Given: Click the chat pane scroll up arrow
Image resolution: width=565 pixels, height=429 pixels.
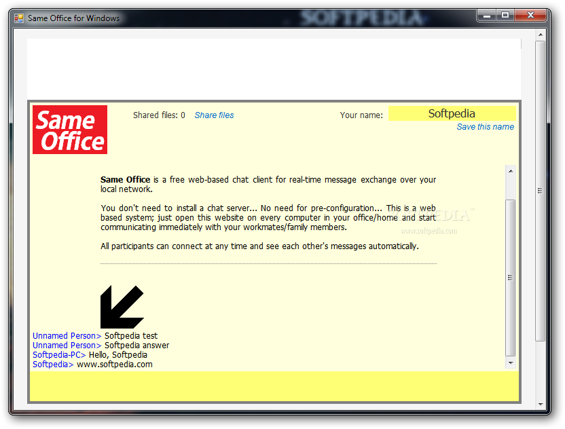Looking at the screenshot, I should [x=511, y=171].
